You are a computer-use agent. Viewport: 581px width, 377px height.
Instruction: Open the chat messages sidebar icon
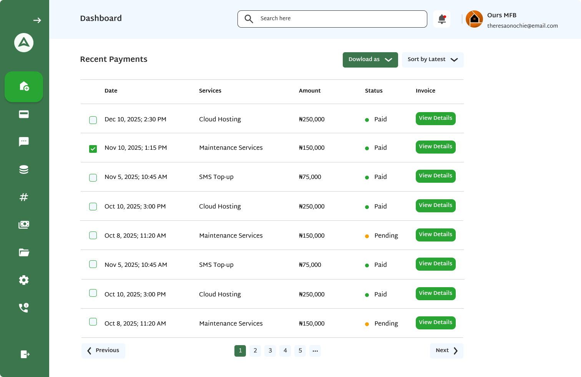(x=24, y=142)
